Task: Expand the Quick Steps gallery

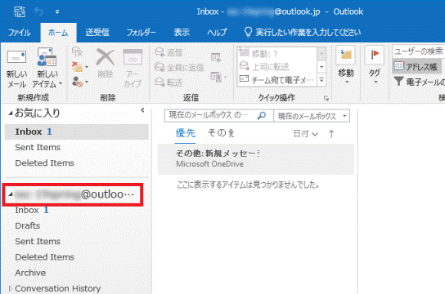Action: (x=321, y=80)
